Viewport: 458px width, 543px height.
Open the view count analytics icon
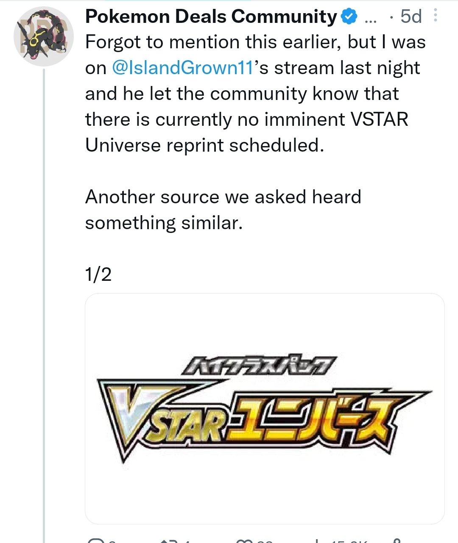point(317,541)
